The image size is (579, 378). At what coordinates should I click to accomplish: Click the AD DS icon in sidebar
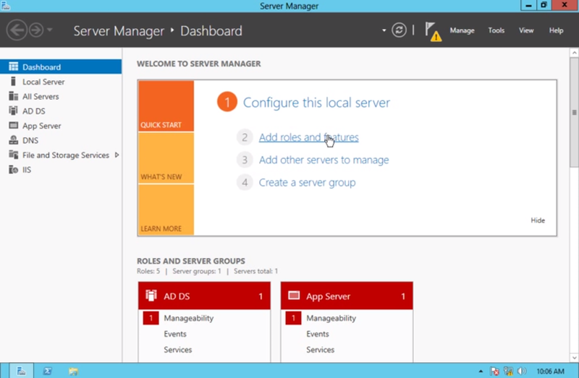coord(13,111)
